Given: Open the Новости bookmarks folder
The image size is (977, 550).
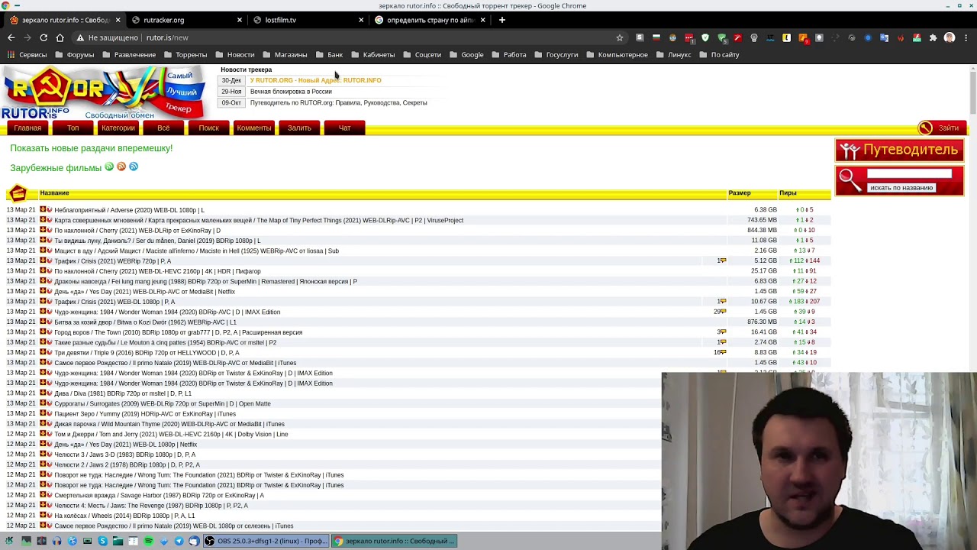Looking at the screenshot, I should point(234,55).
